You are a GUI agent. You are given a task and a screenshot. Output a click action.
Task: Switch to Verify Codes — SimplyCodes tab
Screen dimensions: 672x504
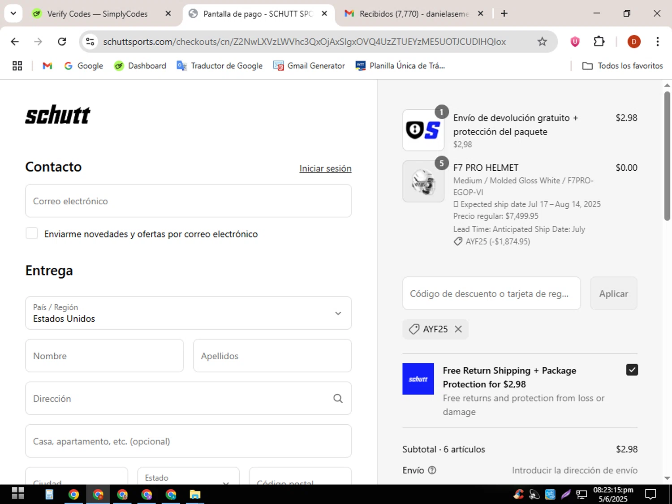pos(97,14)
